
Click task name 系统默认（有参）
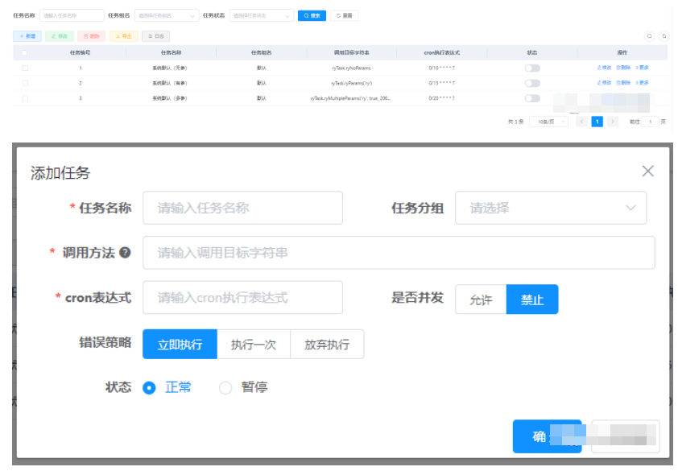click(x=170, y=83)
